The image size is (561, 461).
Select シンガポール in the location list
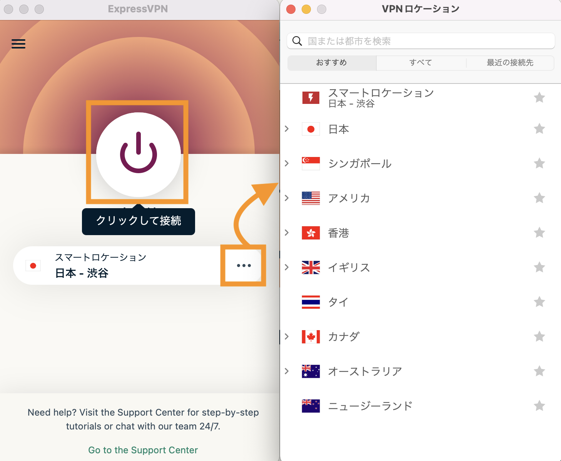[x=420, y=164]
